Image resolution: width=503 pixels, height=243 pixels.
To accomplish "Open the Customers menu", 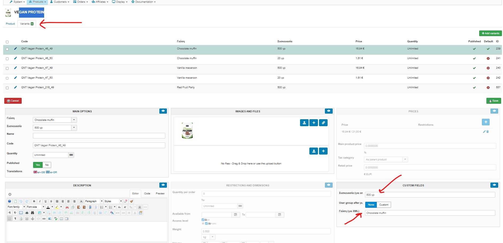I will pos(60,2).
